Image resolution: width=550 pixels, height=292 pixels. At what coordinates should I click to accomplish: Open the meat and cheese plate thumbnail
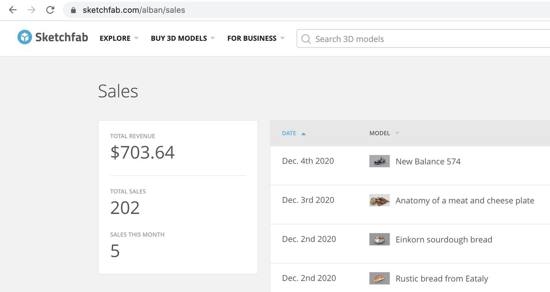379,200
